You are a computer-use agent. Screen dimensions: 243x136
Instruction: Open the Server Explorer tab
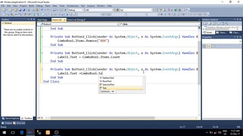point(11,118)
